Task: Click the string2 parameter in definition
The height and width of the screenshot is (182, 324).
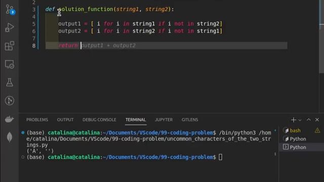Action: coord(156,9)
